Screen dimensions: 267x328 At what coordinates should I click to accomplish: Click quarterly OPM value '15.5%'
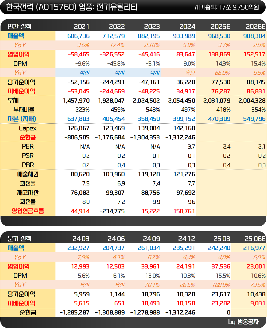coord(223,276)
